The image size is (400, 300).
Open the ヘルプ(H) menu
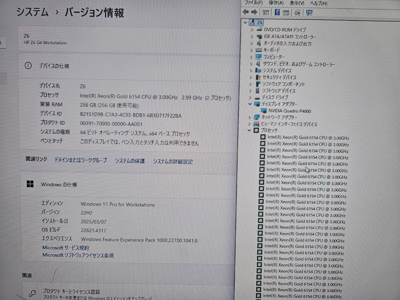(x=319, y=3)
